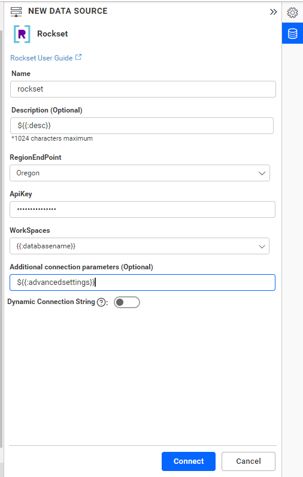Focus Additional connection parameters field

143,282
